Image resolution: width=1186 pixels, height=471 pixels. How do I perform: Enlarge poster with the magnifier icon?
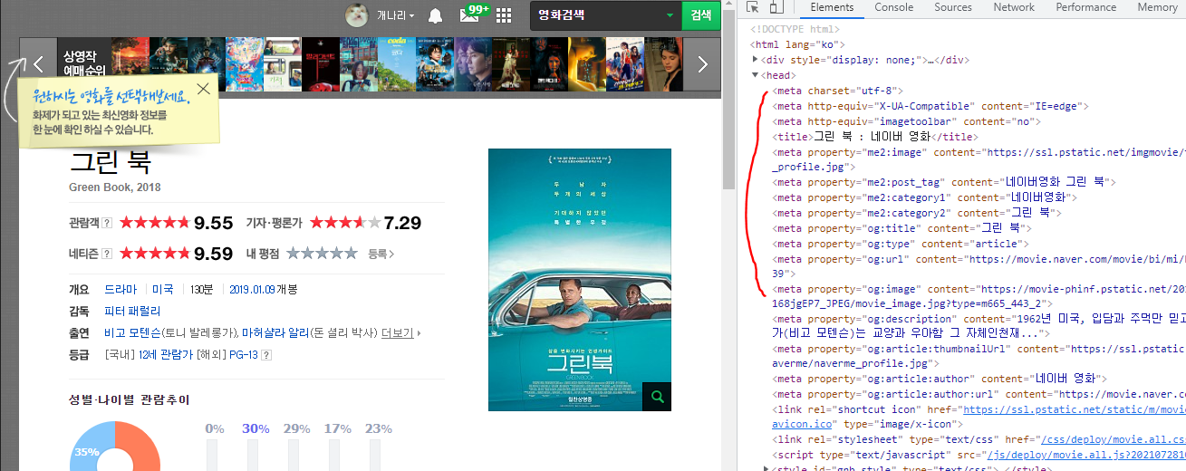coord(657,396)
